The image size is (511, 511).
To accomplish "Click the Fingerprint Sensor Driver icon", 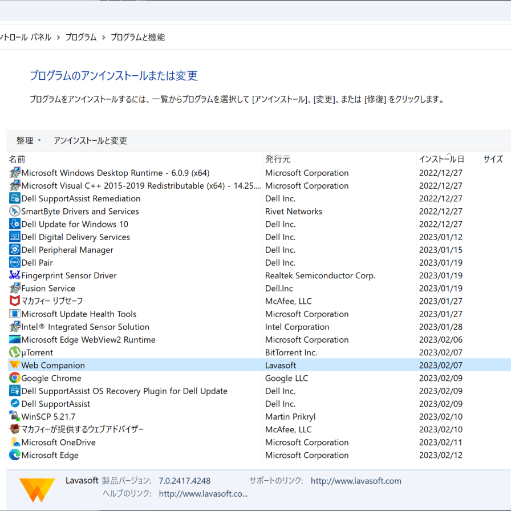I will [15, 275].
